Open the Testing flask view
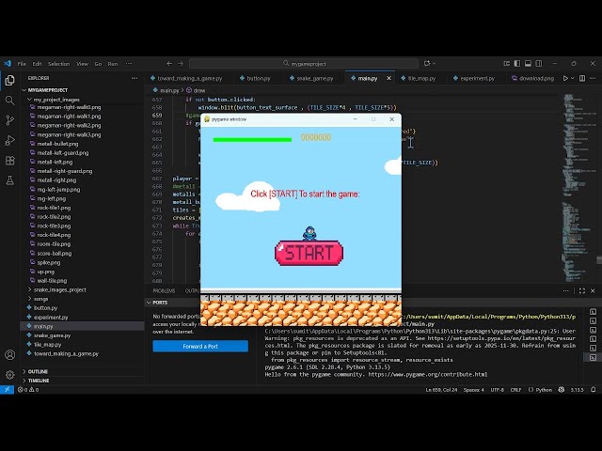Viewport: 602px width, 451px height. pyautogui.click(x=10, y=180)
